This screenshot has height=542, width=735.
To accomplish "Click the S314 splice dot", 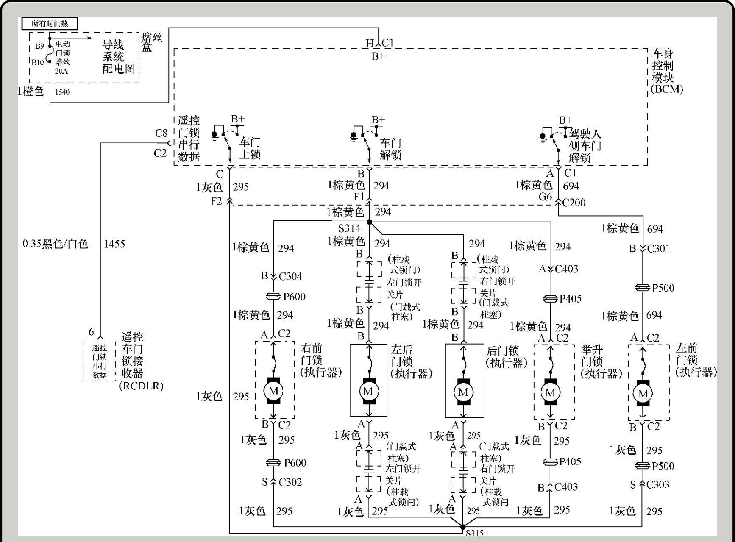I will coord(369,222).
